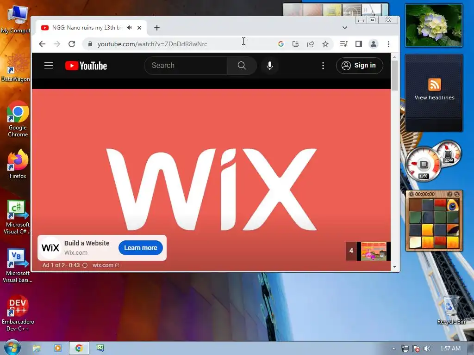Viewport: 474px width, 355px height.
Task: Click the 1:57 AM clock
Action: pos(450,349)
